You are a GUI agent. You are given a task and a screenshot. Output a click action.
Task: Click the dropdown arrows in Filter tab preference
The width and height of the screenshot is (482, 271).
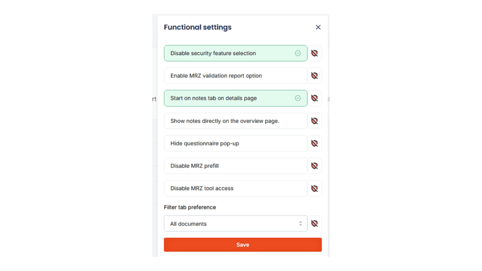tap(300, 223)
